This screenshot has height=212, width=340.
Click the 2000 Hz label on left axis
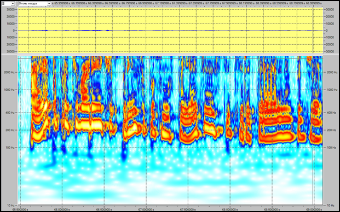tap(9, 73)
